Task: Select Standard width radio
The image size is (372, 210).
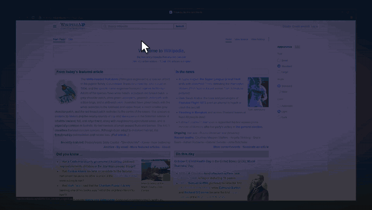Action: tap(279, 86)
